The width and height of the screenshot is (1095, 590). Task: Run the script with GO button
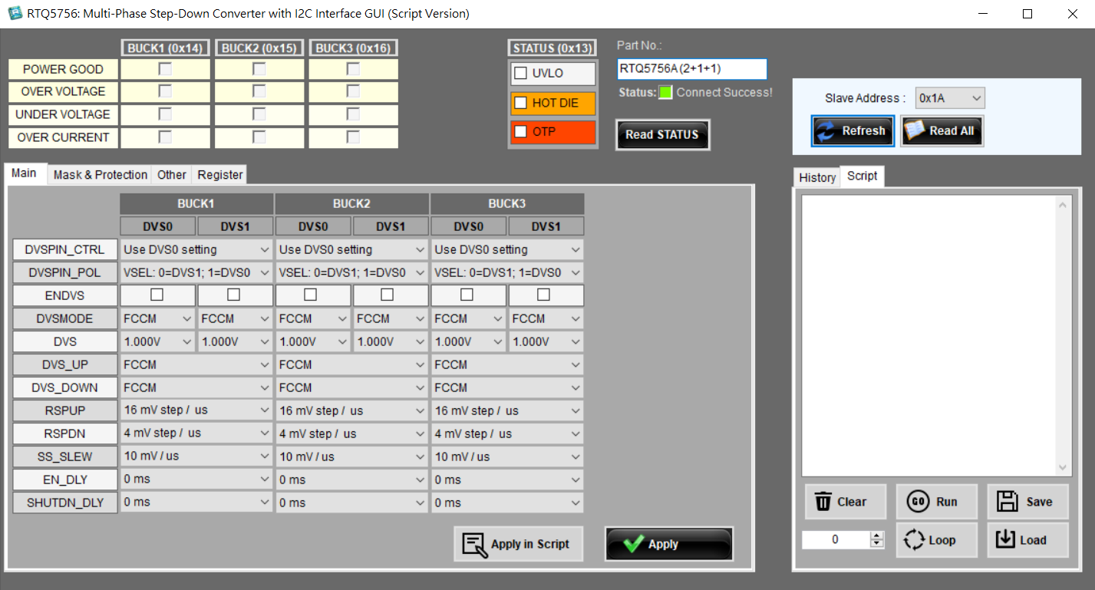[x=936, y=502]
